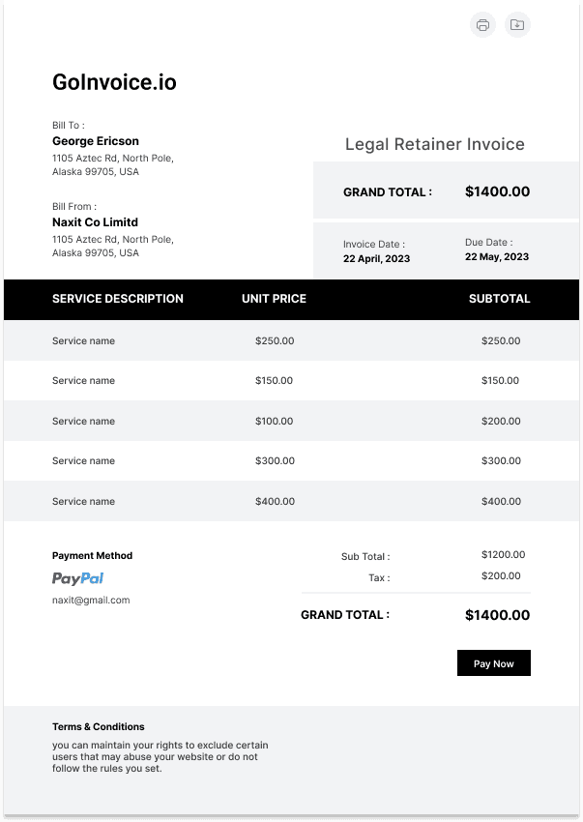The image size is (583, 822).
Task: Click the Naxit Co Limitd company name
Action: [95, 222]
